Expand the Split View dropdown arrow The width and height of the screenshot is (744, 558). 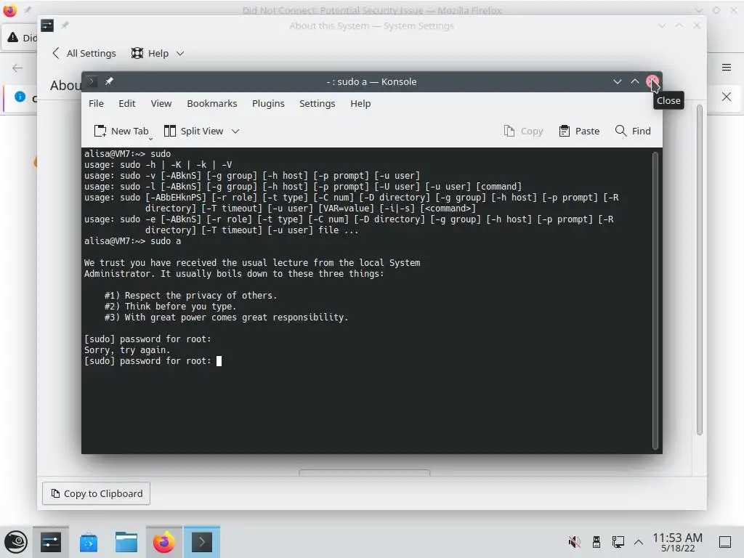tap(235, 131)
